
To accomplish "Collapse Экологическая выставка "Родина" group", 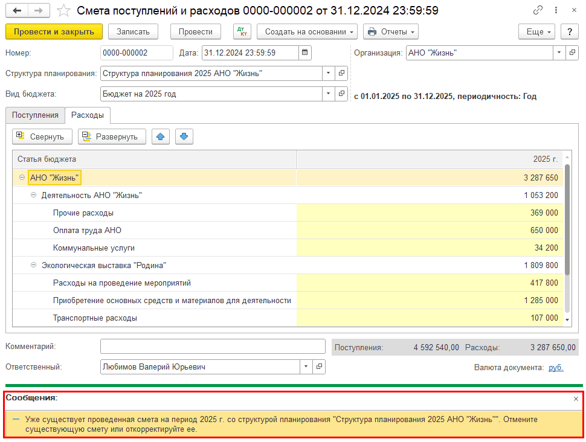I will (34, 265).
